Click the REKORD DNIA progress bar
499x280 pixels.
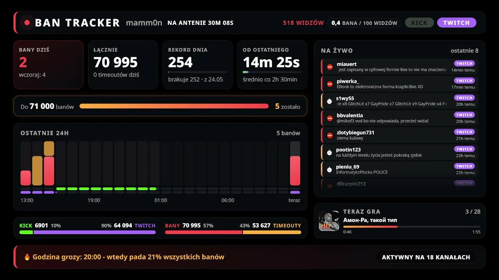pos(198,72)
